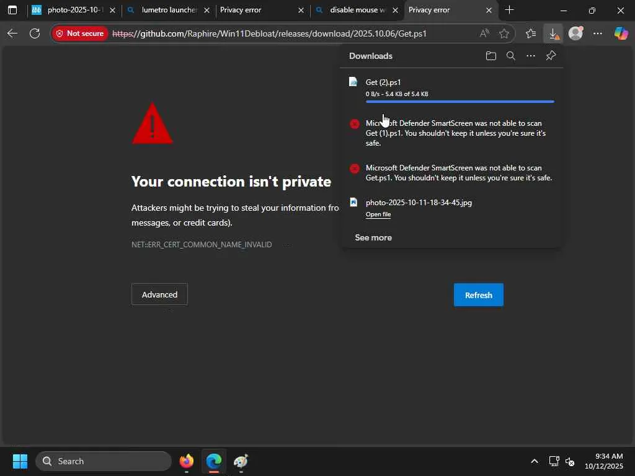Open more options in Downloads panel
Viewport: 635px width, 476px height.
pyautogui.click(x=531, y=56)
